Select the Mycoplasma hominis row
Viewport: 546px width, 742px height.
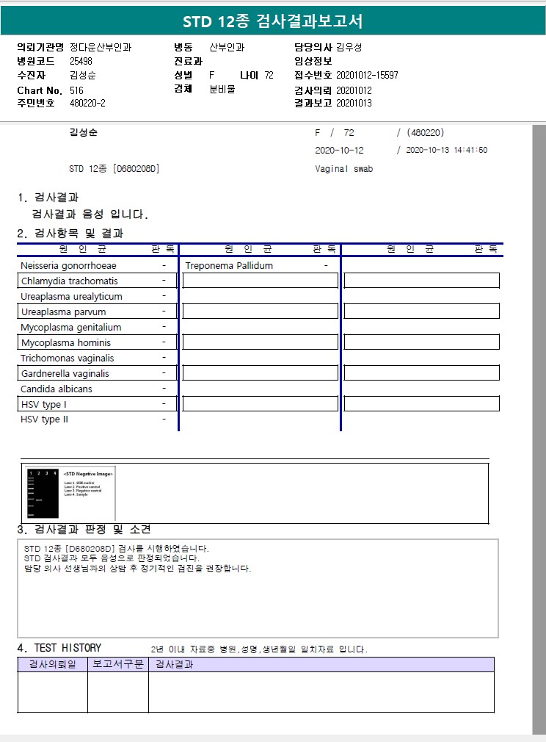[97, 342]
